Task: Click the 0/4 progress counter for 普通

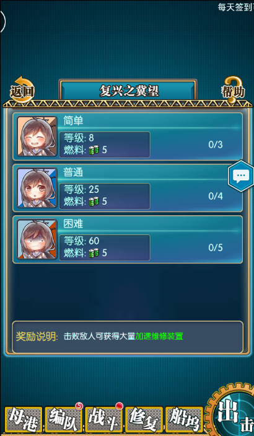Action: click(216, 197)
